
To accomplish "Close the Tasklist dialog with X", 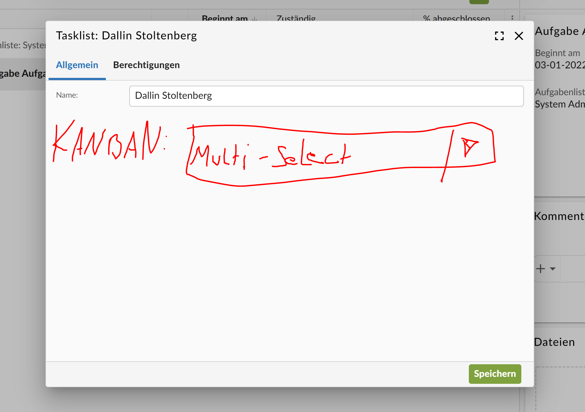I will point(519,36).
